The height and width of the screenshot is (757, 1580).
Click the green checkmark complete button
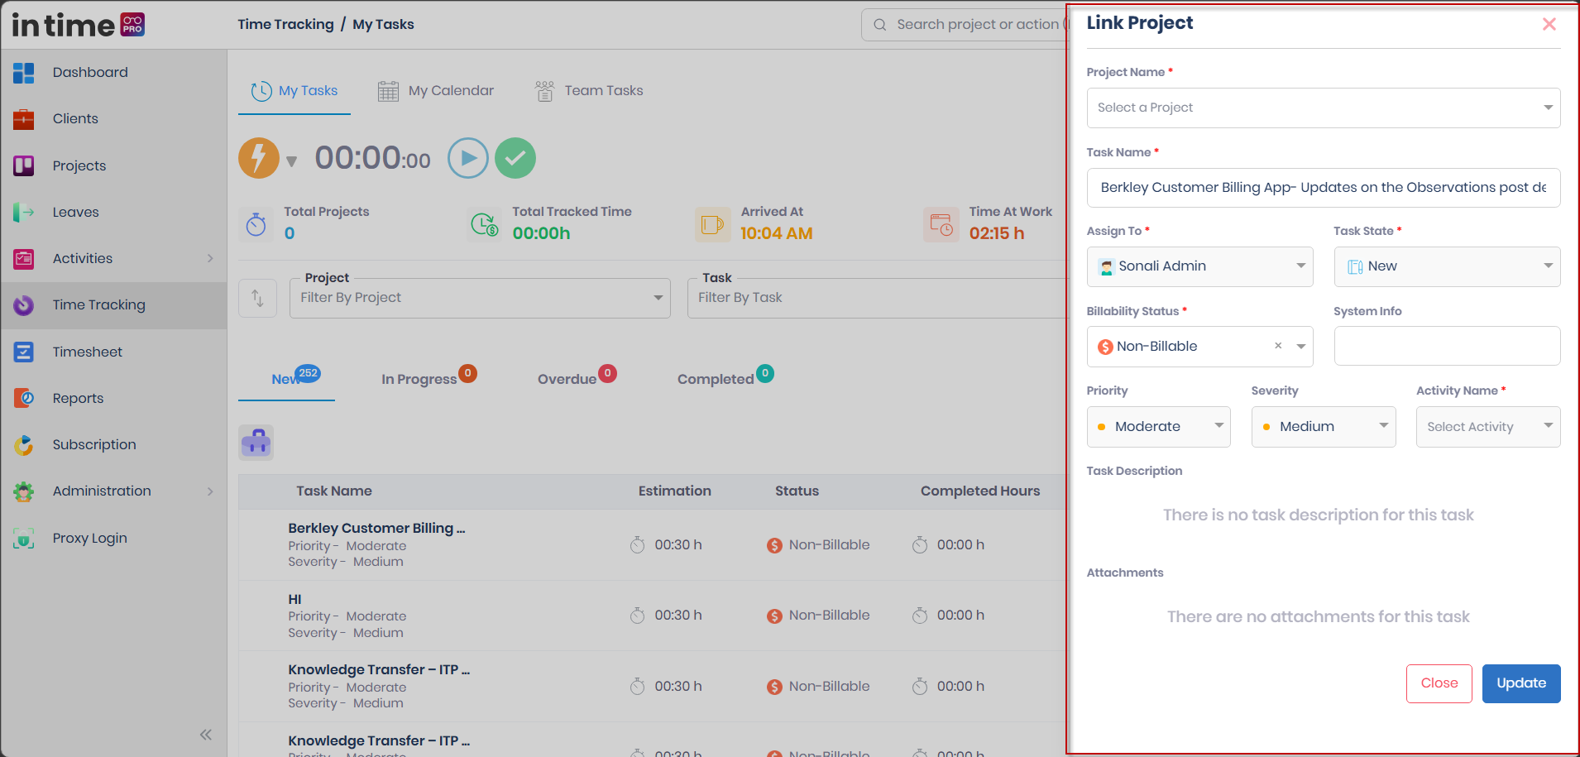515,158
